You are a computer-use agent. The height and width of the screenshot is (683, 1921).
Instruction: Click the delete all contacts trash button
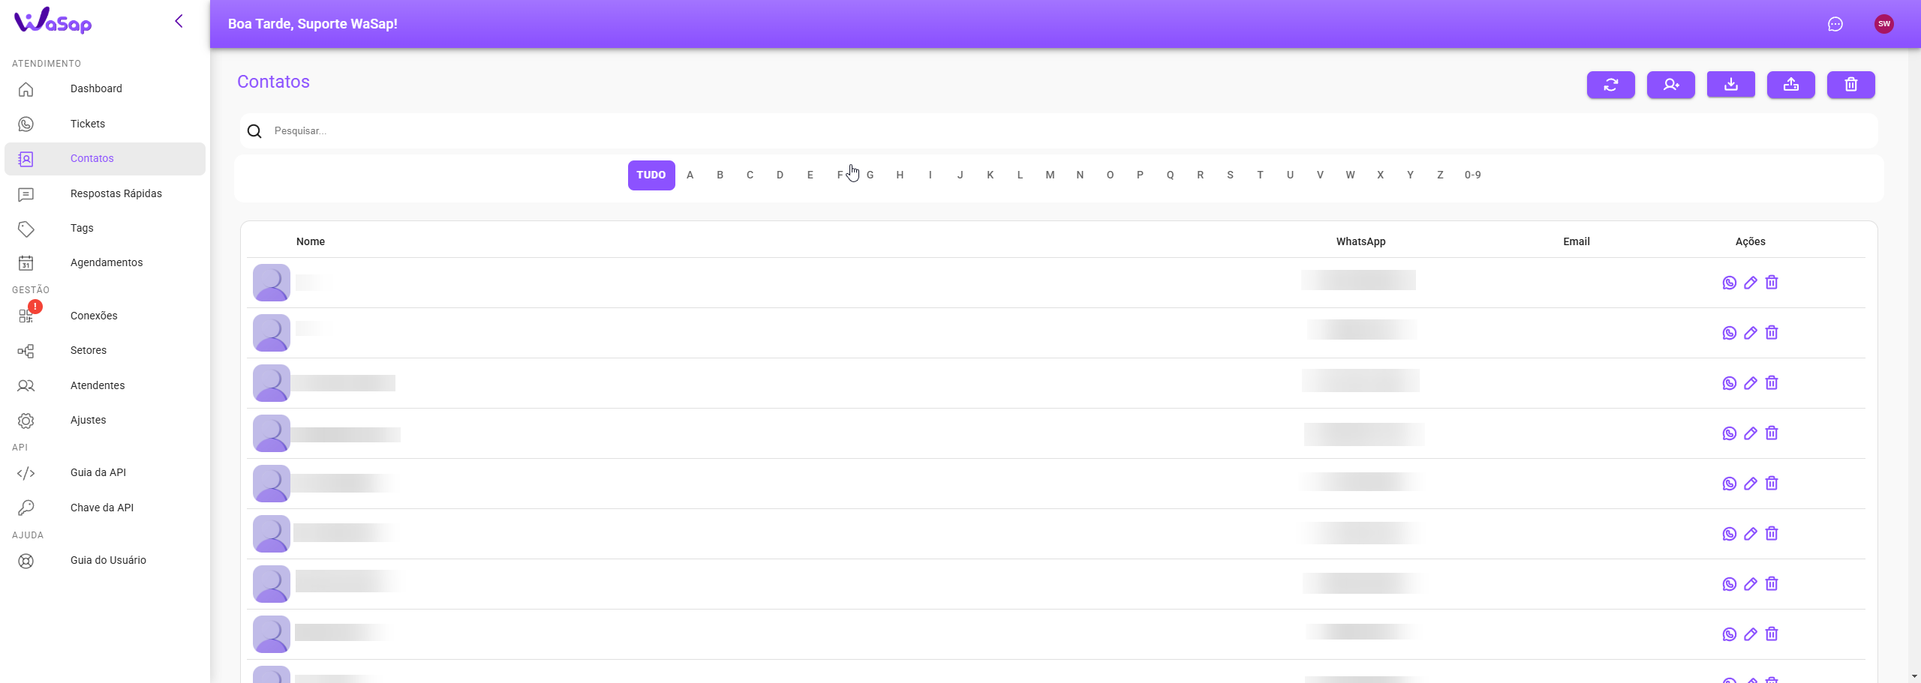[1850, 85]
